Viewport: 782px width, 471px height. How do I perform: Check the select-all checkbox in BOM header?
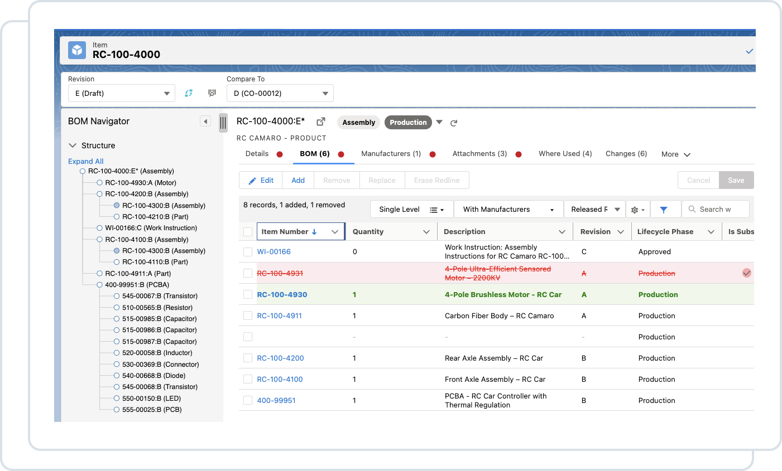(247, 231)
